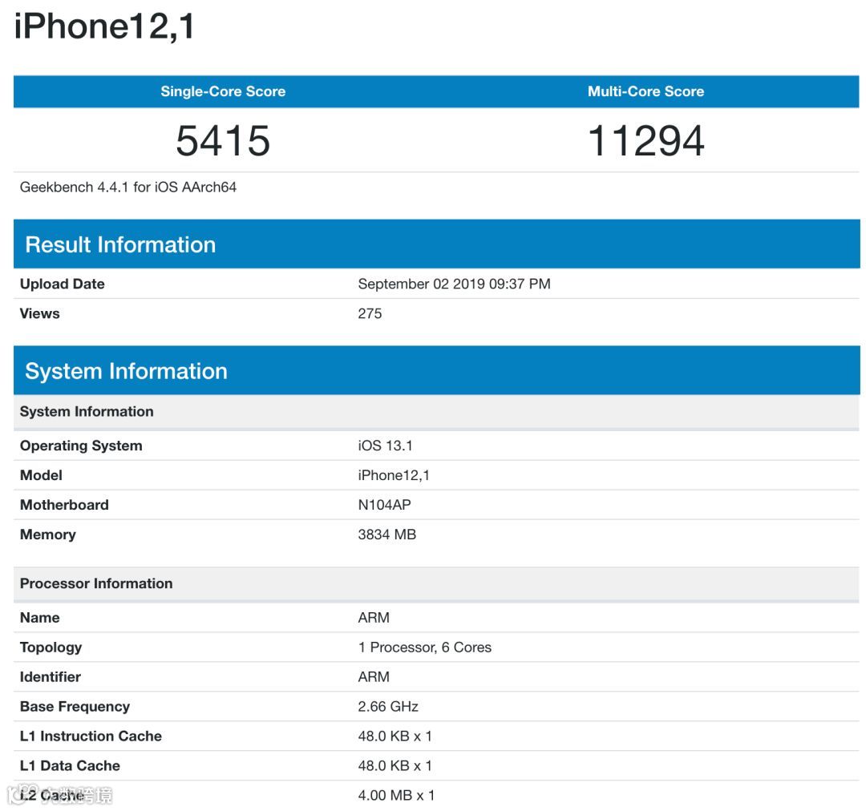Select the iOS 13.1 value

click(385, 446)
